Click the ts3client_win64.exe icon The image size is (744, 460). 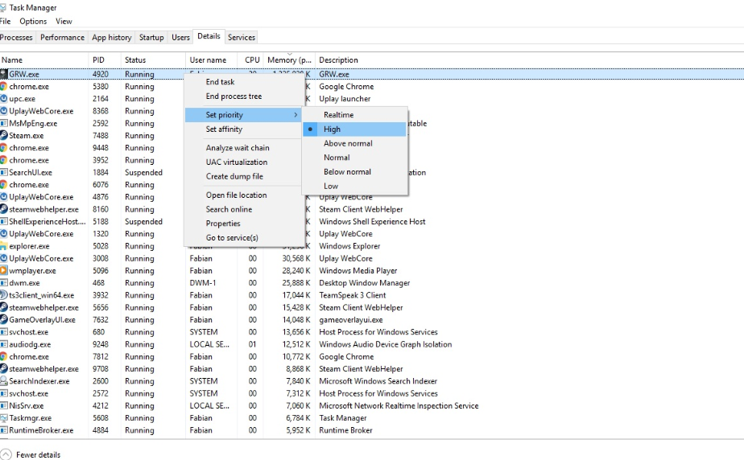point(4,295)
